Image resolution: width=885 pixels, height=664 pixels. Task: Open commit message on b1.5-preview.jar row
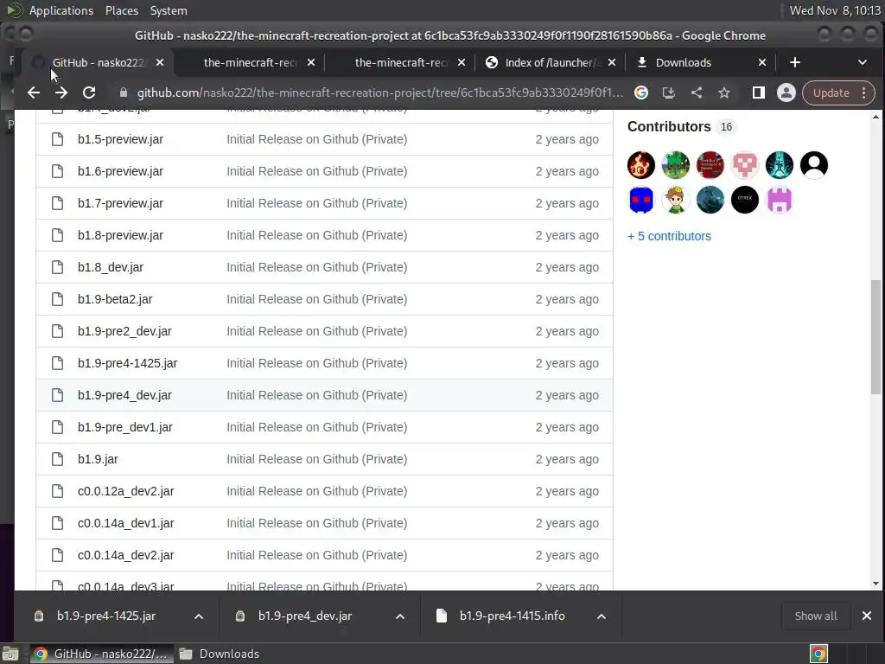[316, 139]
